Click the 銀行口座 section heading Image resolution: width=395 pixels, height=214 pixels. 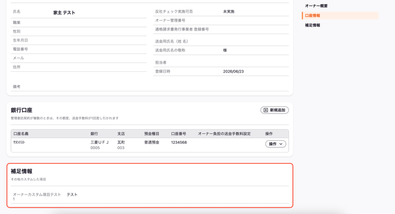(x=21, y=110)
